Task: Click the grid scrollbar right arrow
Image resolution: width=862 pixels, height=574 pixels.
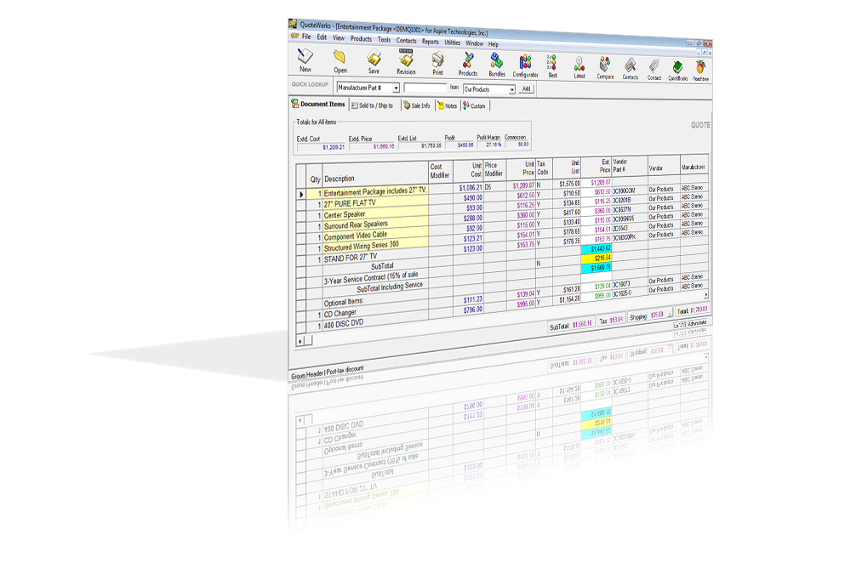Action: pos(706,295)
